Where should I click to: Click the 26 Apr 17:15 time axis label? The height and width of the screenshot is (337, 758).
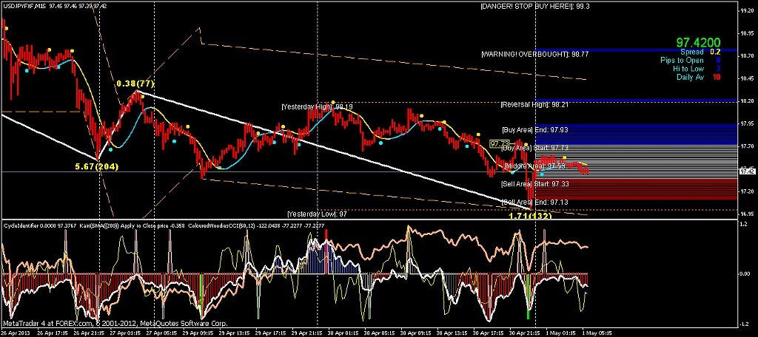pos(51,333)
